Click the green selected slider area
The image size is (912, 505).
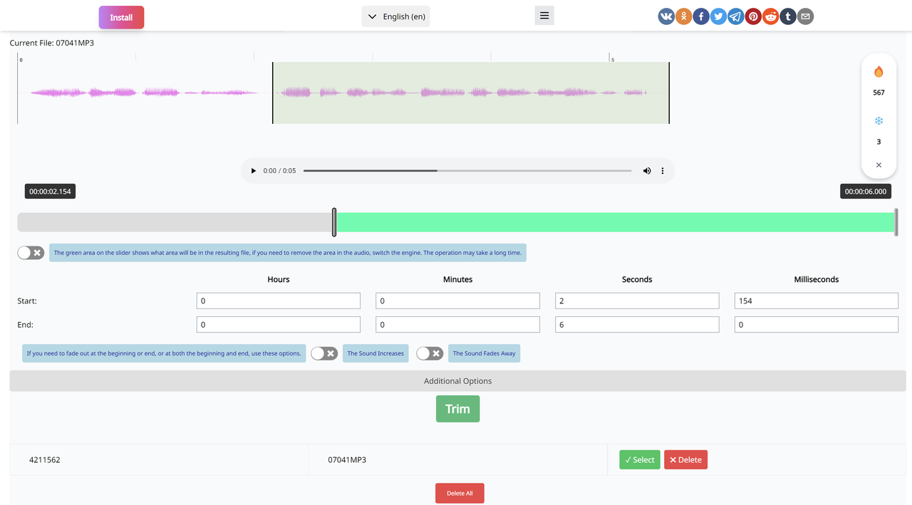tap(615, 222)
